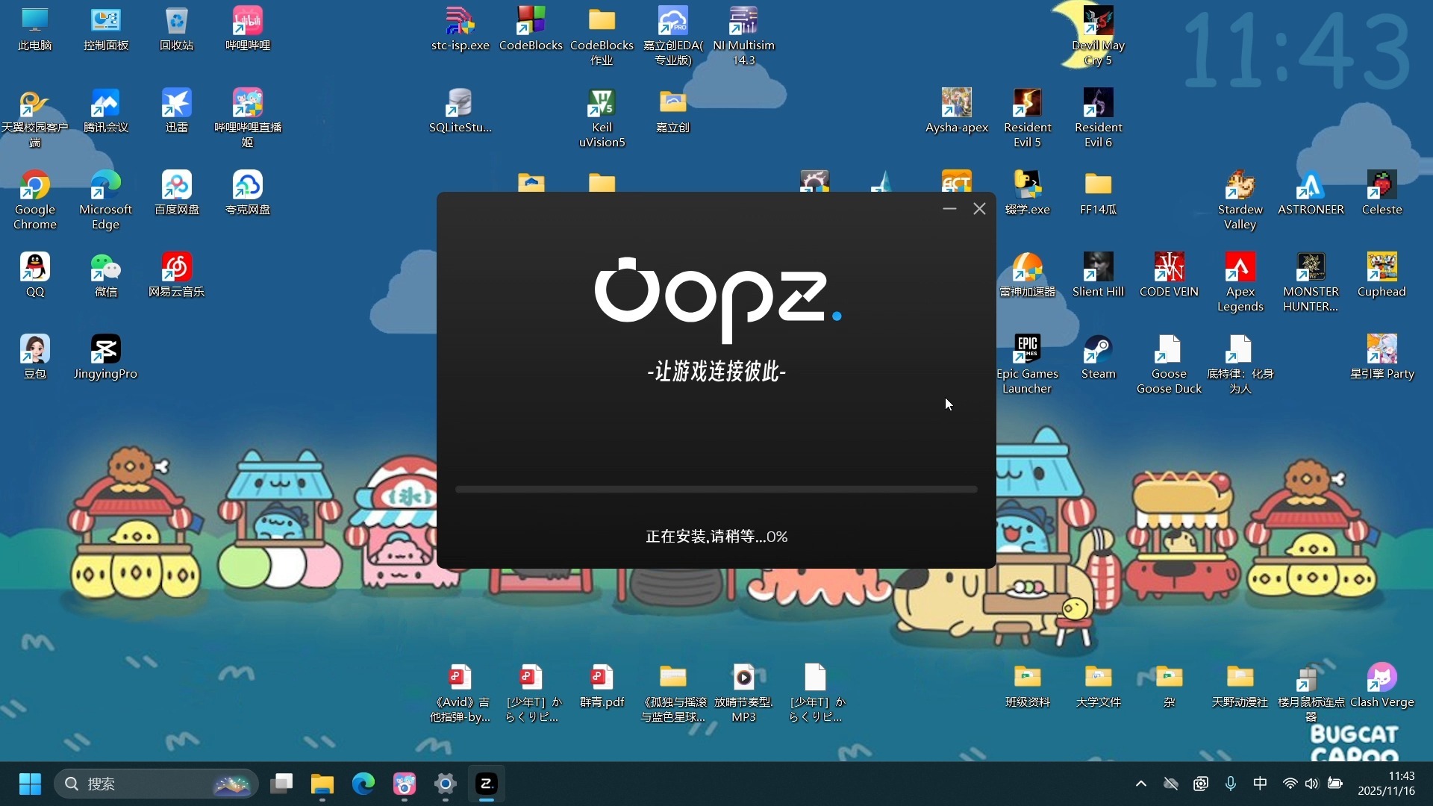
Task: Select MONSTER HUNTER game shortcut
Action: [1311, 283]
